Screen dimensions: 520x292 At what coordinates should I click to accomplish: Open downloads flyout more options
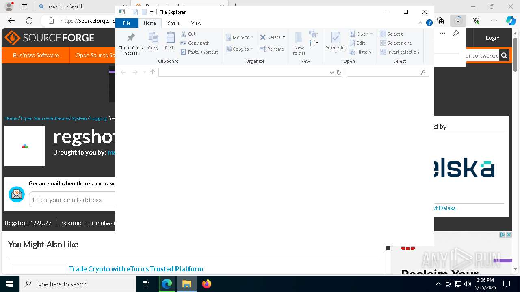point(442,33)
